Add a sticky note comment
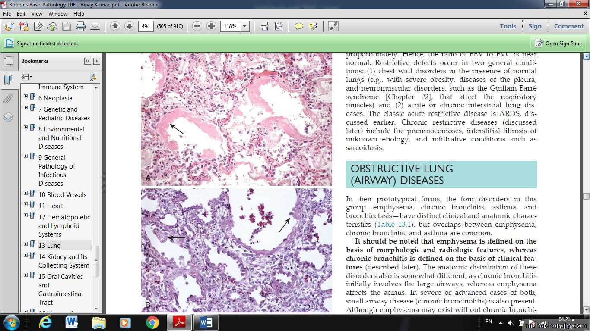Screen dimensions: 590x331 coord(298,26)
